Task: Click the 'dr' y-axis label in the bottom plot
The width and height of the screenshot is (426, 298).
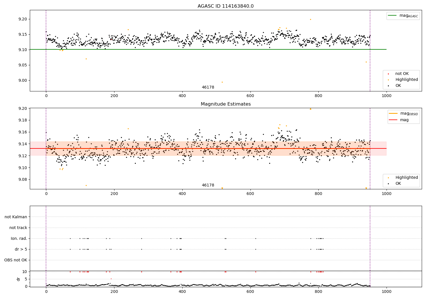Action: 18,279
